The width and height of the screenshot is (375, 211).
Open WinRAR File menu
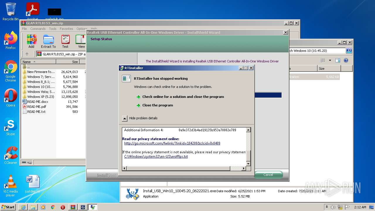24,29
